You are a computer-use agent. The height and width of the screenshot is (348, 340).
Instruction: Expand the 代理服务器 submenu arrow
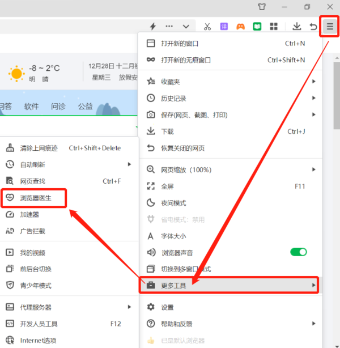coord(129,307)
